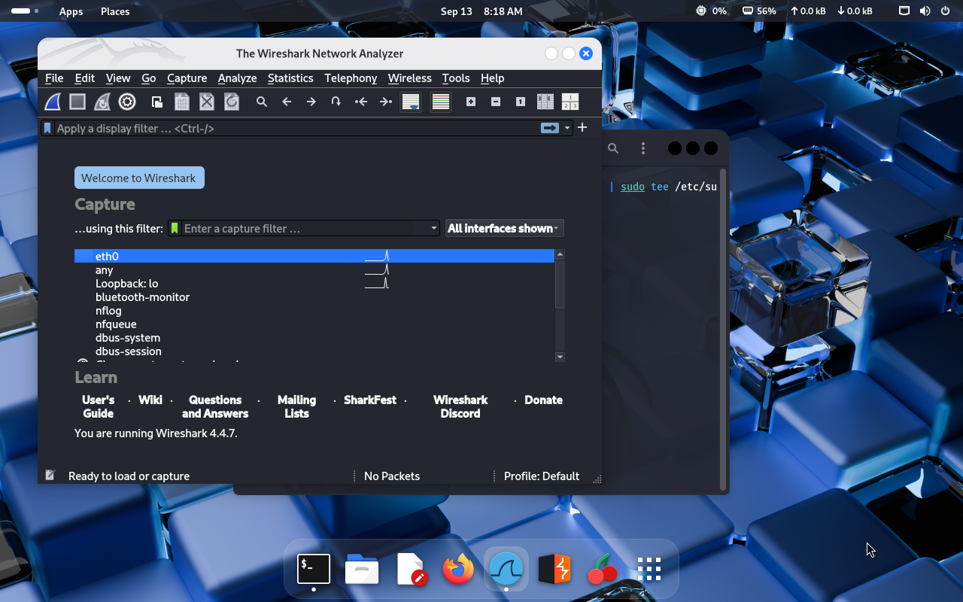Click the Welcome to Wireshark button
963x602 pixels.
coord(139,178)
